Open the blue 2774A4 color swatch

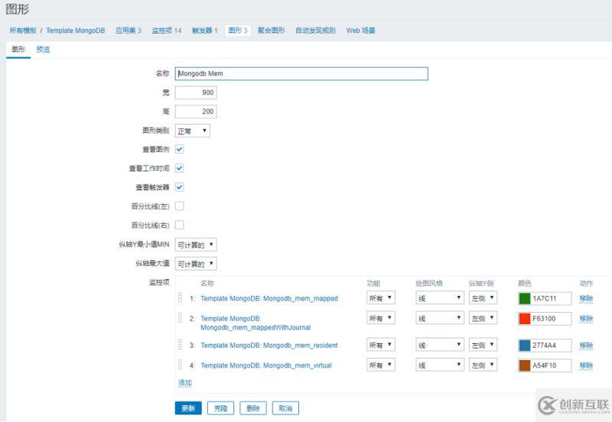(x=525, y=345)
